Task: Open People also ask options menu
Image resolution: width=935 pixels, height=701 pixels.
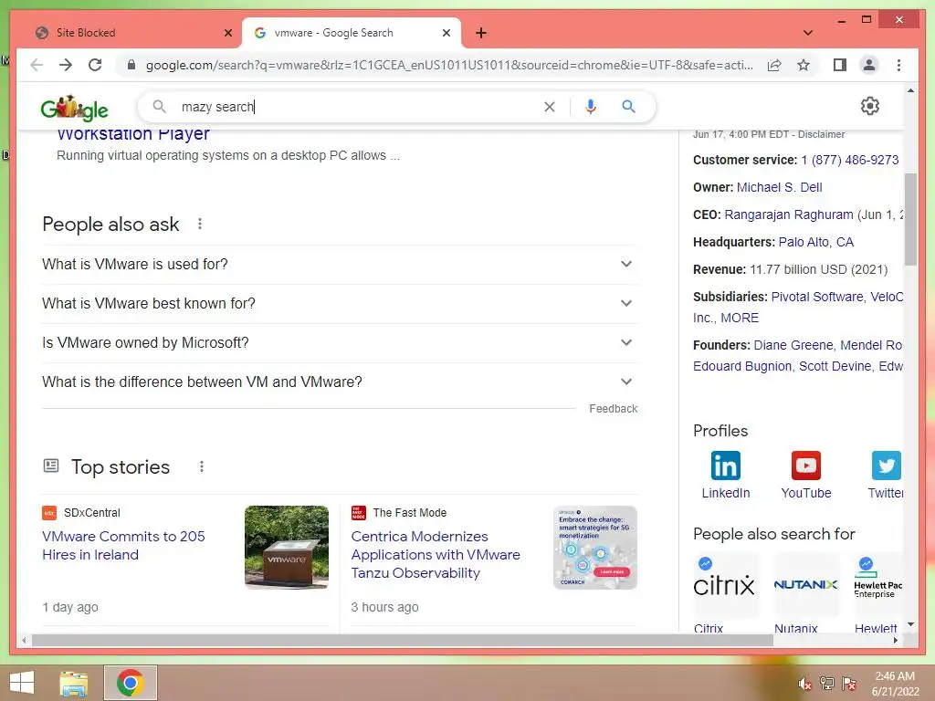Action: pos(200,224)
